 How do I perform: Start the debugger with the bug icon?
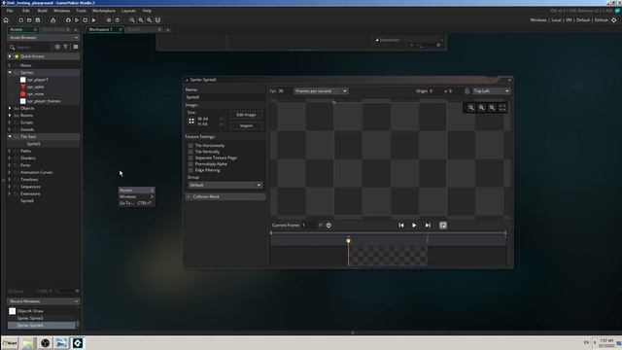tap(68, 20)
